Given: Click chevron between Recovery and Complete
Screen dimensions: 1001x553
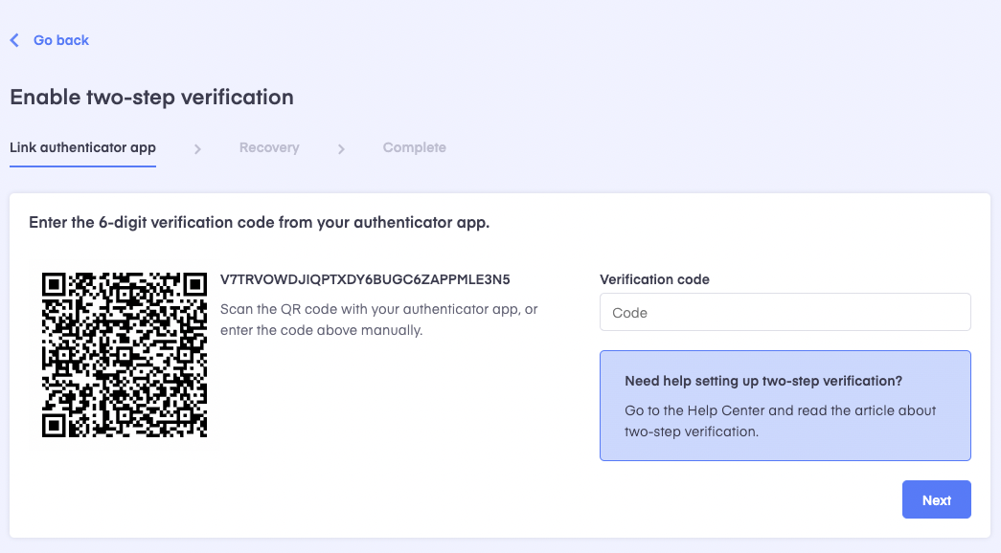Looking at the screenshot, I should (x=341, y=149).
